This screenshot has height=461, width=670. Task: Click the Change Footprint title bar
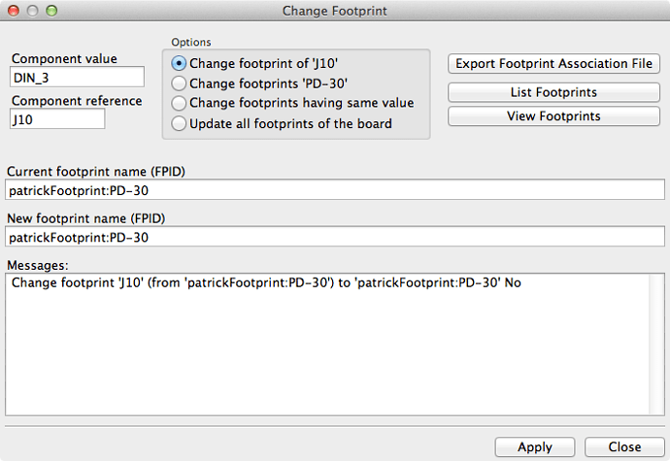(x=335, y=11)
